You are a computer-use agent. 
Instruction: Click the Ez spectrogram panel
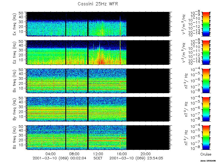98,52
